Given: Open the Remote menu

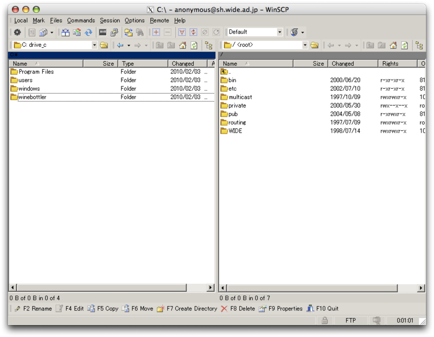Looking at the screenshot, I should click(159, 21).
